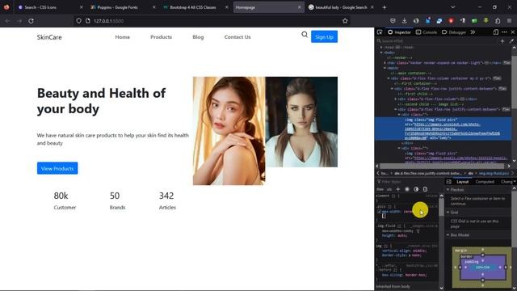Viewport: 517px width, 291px height.
Task: Select the Layout sidebar tab
Action: click(462, 182)
